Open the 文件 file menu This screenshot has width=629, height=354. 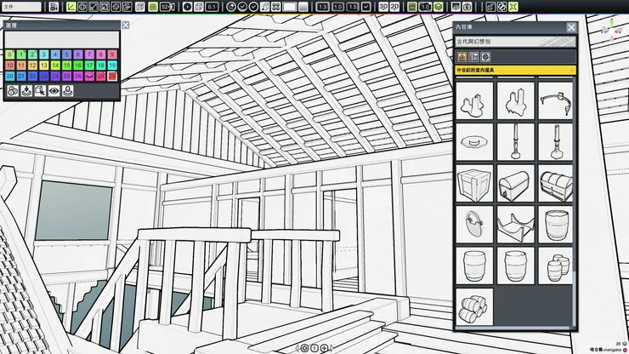coord(21,7)
